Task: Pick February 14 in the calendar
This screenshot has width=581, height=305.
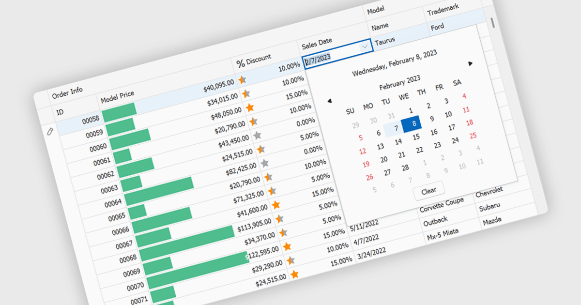Action: [x=398, y=142]
